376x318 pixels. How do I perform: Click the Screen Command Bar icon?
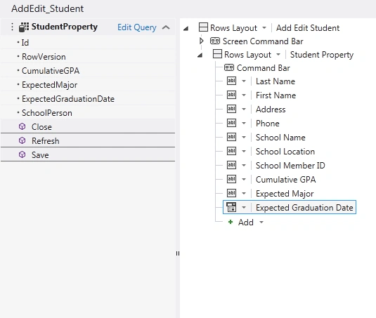[x=215, y=41]
